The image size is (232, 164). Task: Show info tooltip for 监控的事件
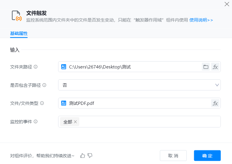click(36, 121)
